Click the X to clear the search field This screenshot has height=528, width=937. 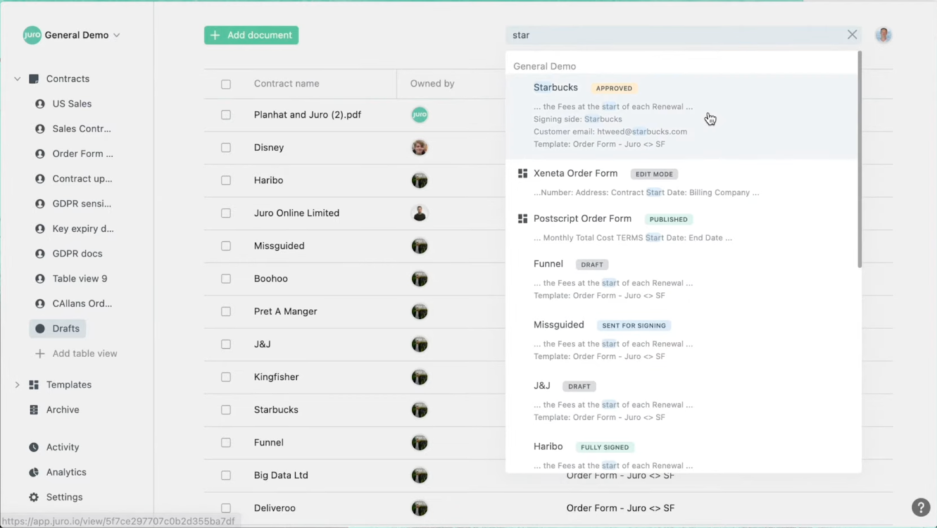[852, 34]
